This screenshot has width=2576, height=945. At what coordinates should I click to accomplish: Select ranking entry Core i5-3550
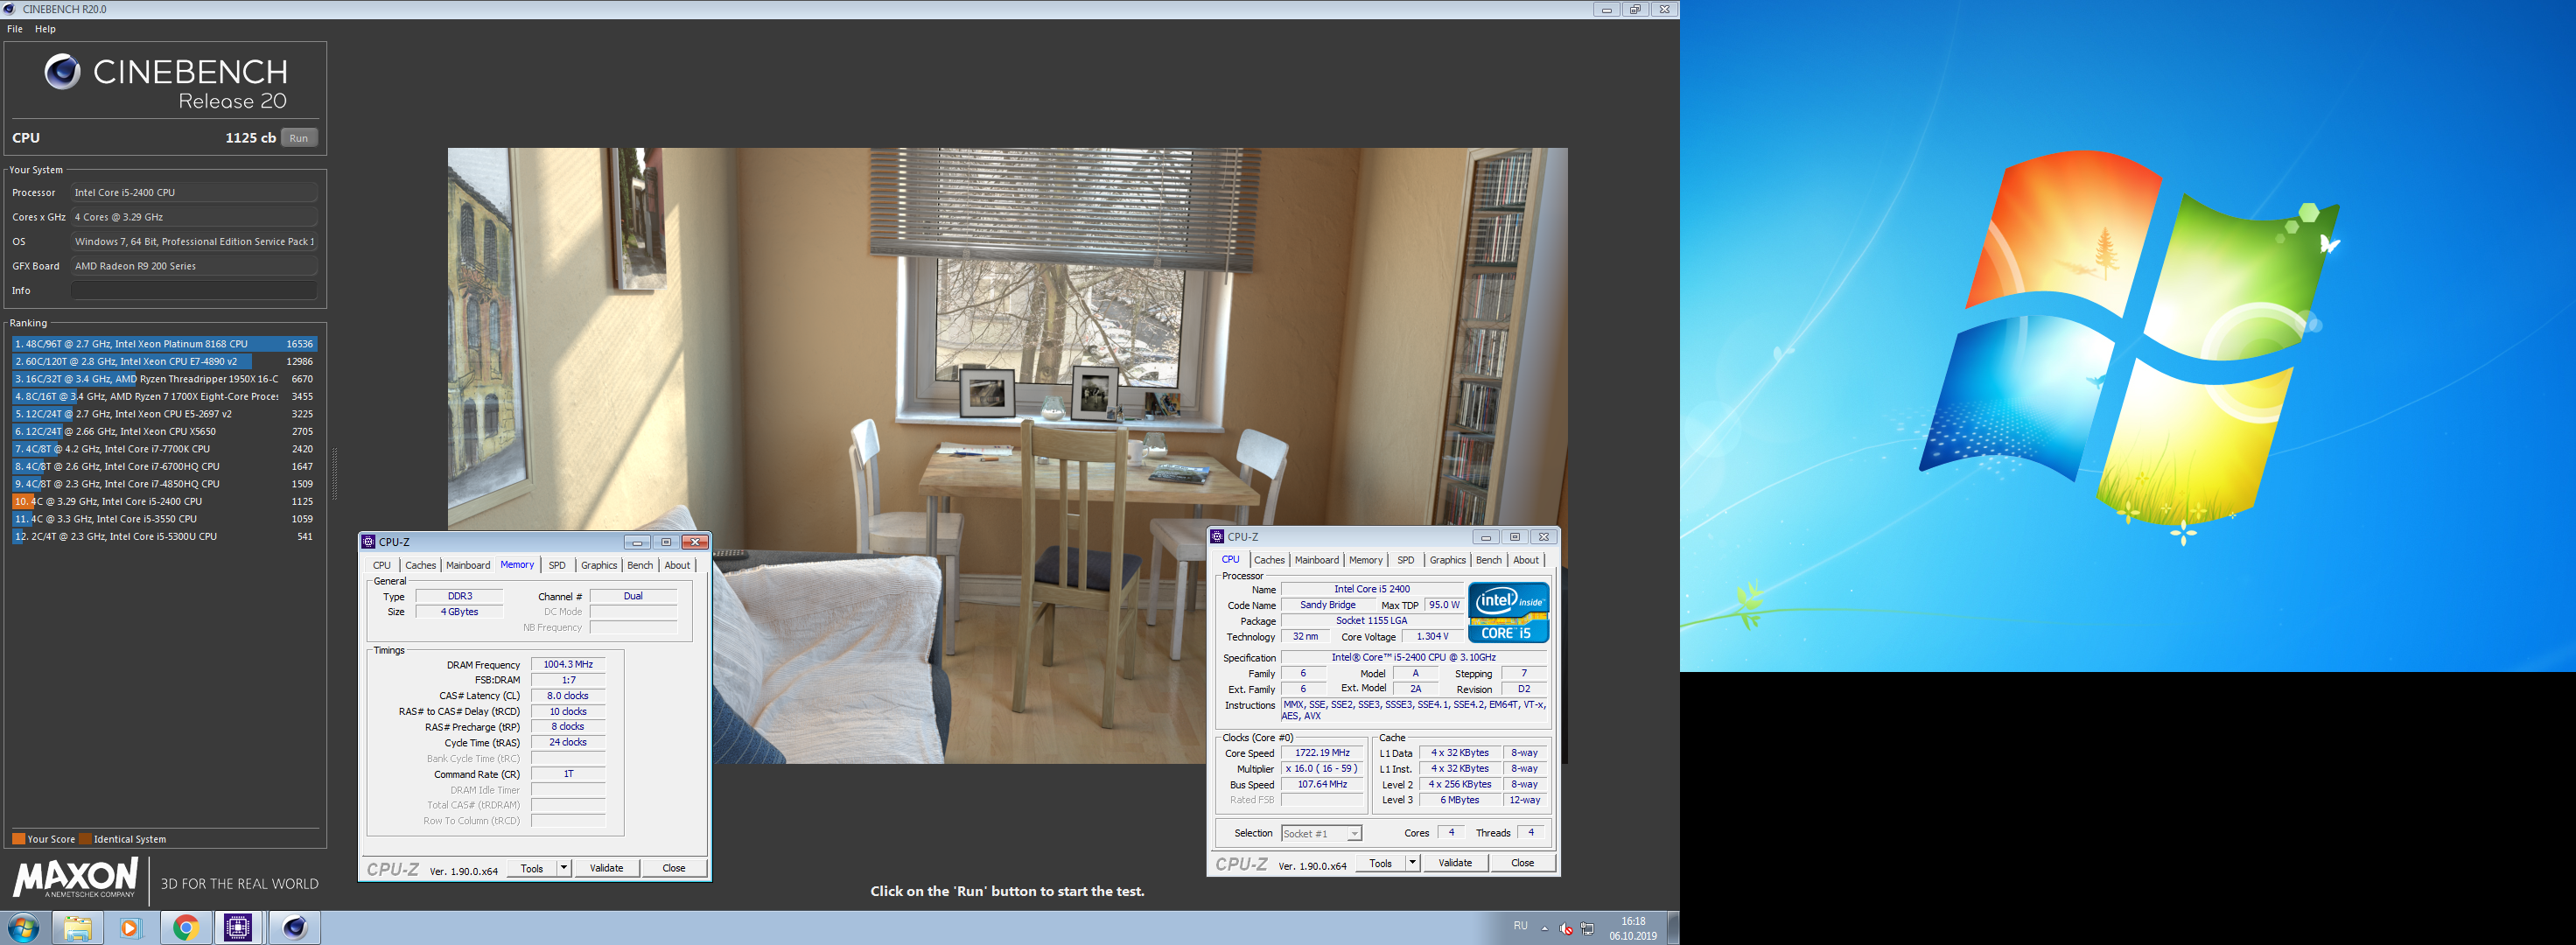164,519
